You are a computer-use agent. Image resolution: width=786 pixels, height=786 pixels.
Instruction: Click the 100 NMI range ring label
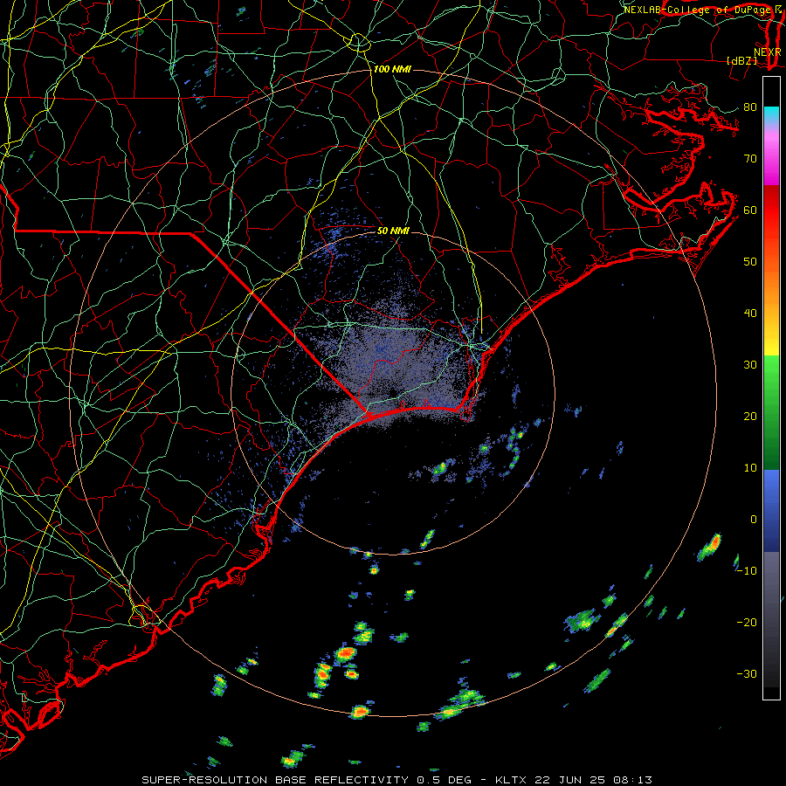point(392,69)
